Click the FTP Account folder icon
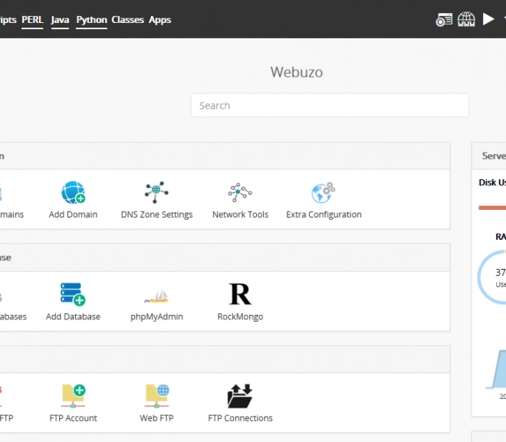This screenshot has height=442, width=506. 74,396
